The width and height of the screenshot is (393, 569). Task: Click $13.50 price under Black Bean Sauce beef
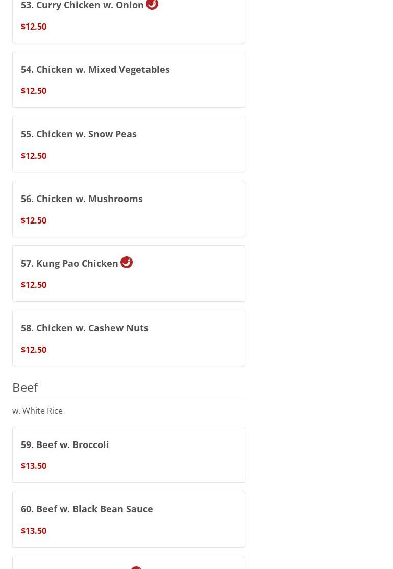[x=34, y=531]
